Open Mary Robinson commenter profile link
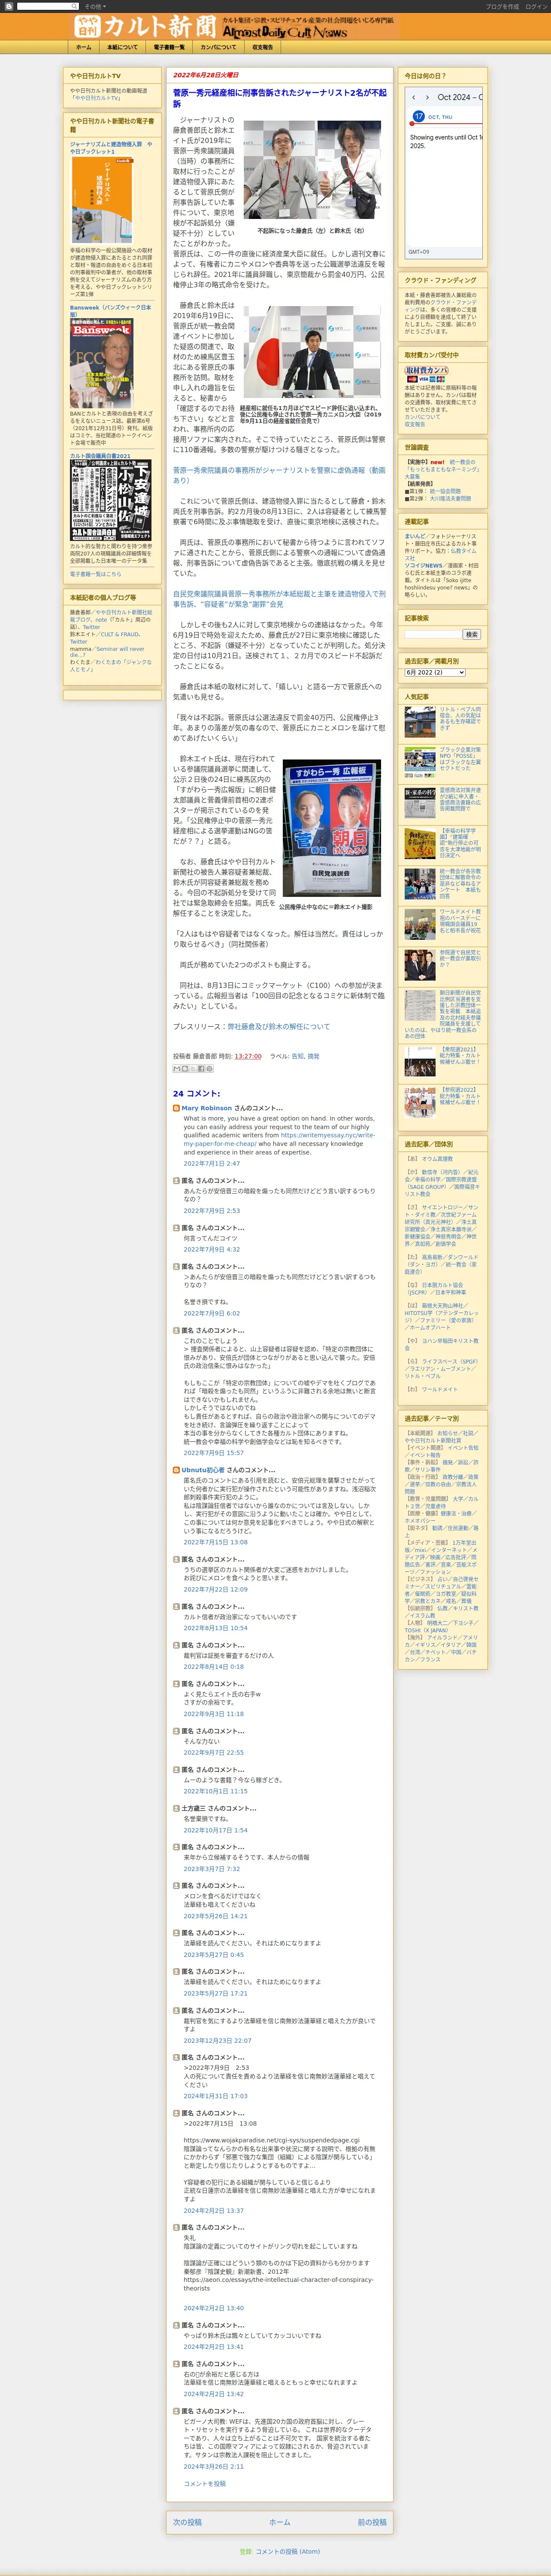This screenshot has width=551, height=2576. (206, 1108)
